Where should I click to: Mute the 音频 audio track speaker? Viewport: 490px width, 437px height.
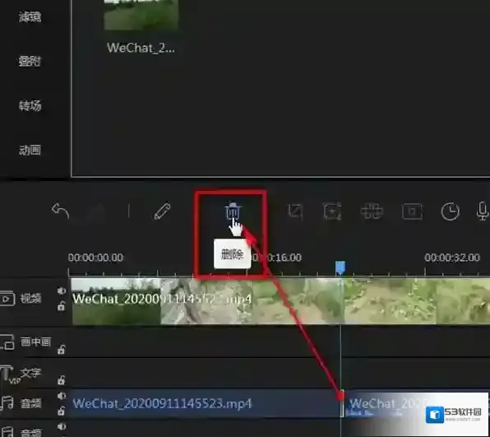pos(61,396)
